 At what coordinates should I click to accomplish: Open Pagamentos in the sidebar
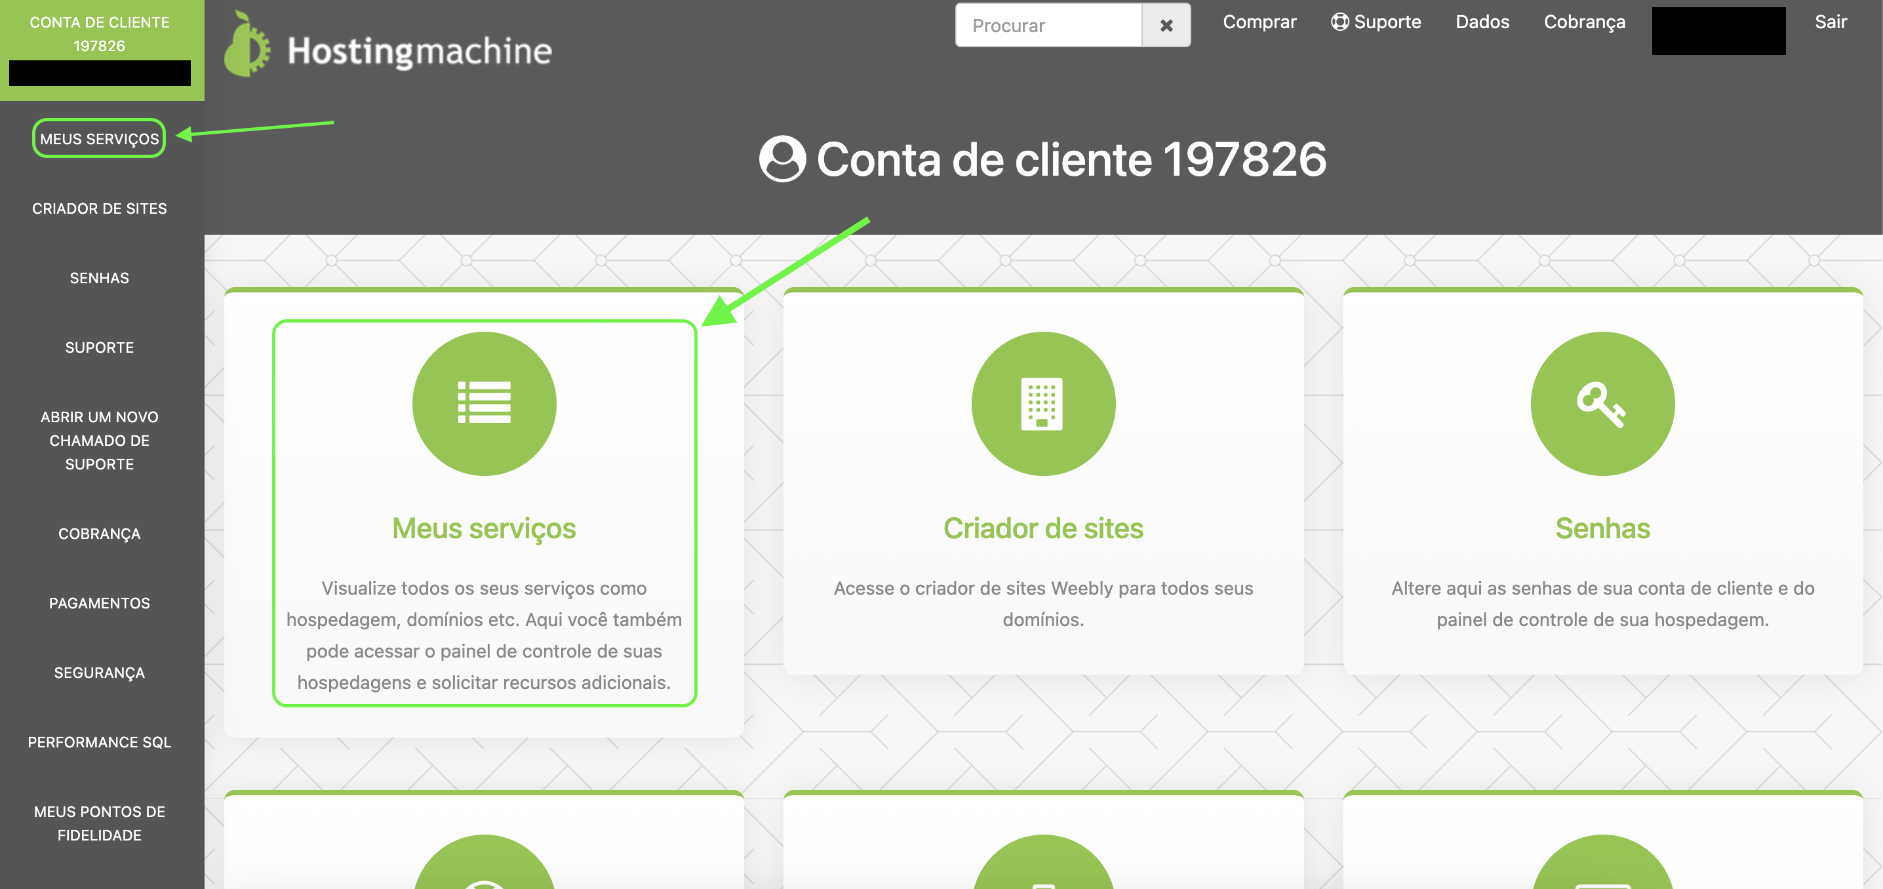click(100, 603)
